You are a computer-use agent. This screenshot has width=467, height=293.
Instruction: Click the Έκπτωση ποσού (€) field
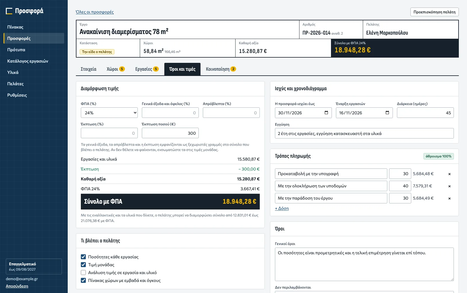tap(170, 133)
